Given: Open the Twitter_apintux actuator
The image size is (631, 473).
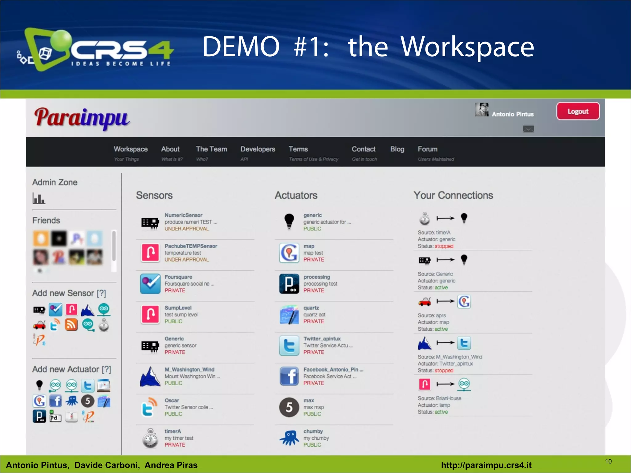Looking at the screenshot, I should pyautogui.click(x=334, y=346).
